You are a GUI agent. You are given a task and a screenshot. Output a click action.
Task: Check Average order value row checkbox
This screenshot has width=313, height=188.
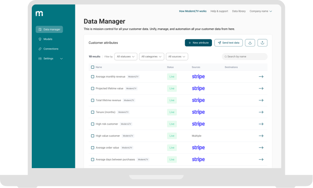pyautogui.click(x=93, y=148)
